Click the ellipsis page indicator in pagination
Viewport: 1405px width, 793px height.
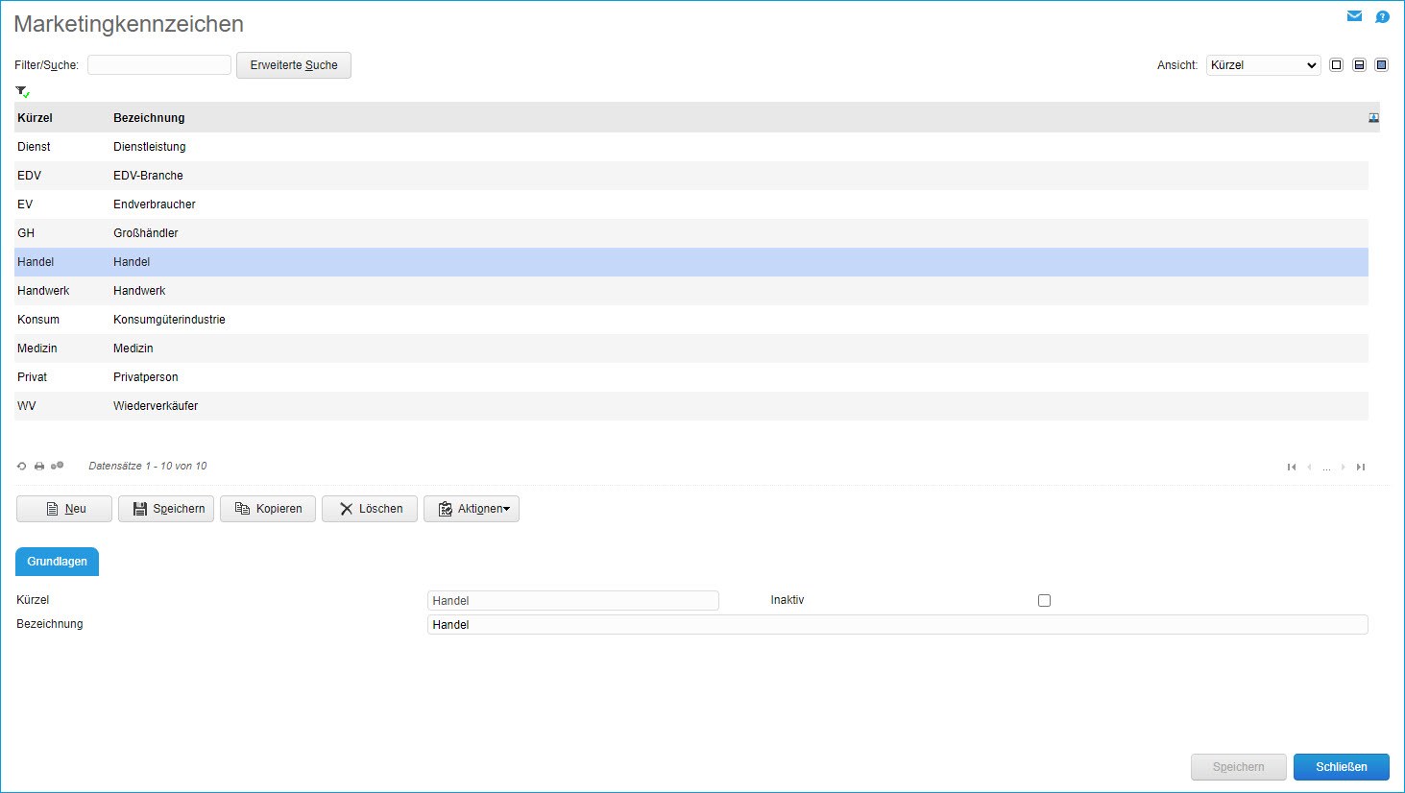[x=1326, y=468]
